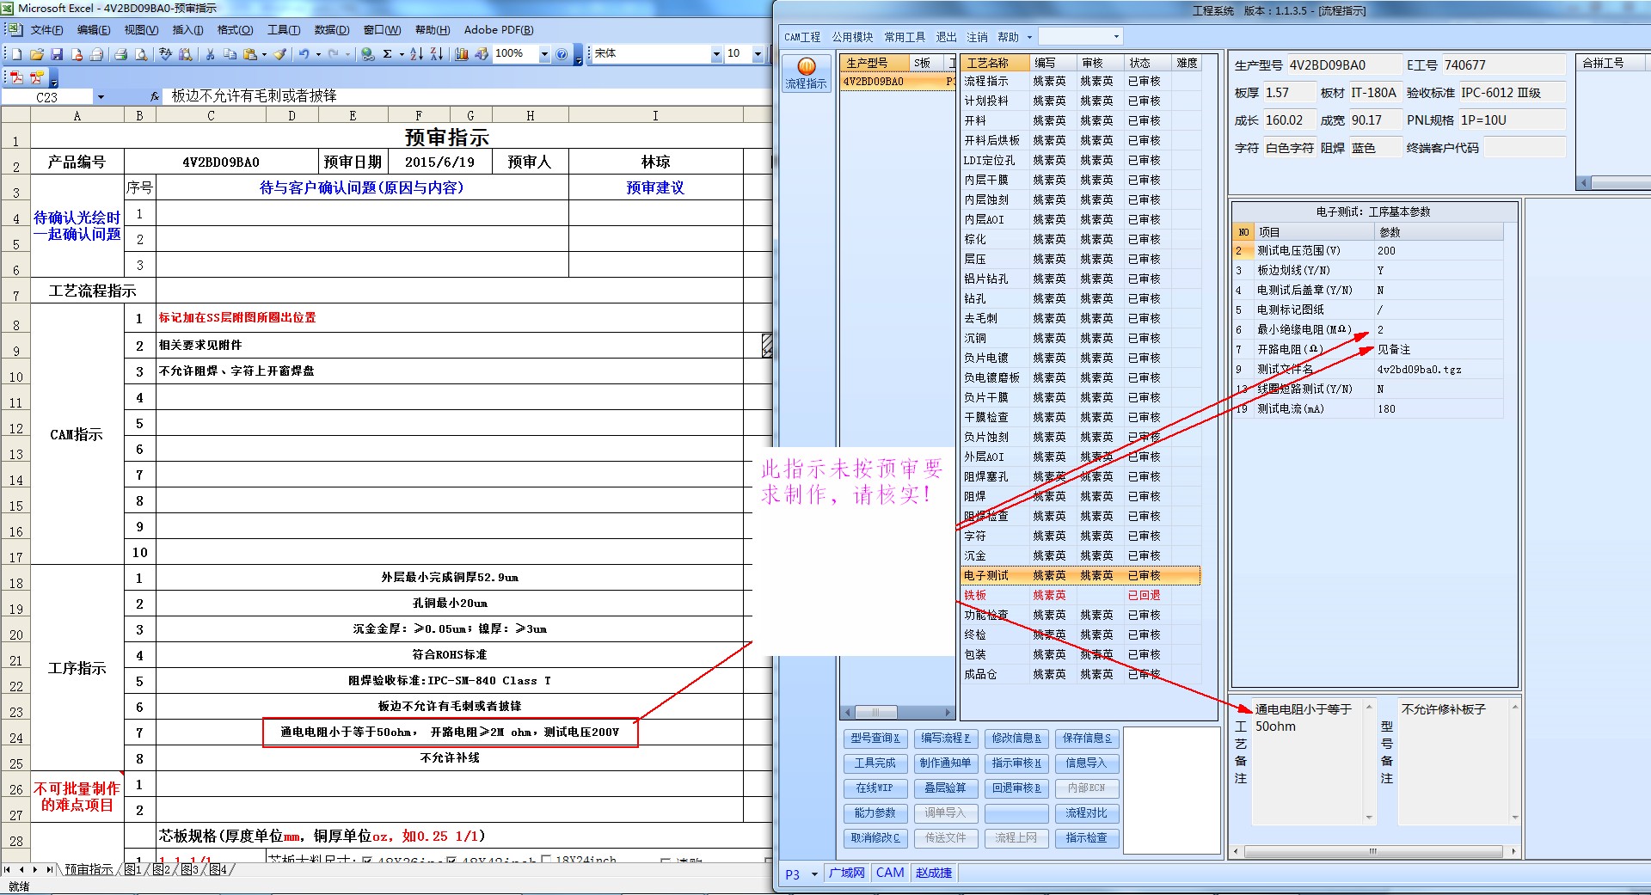Click the horizontal scrollbar under the 生产型号 list
The width and height of the screenshot is (1651, 895).
point(898,712)
